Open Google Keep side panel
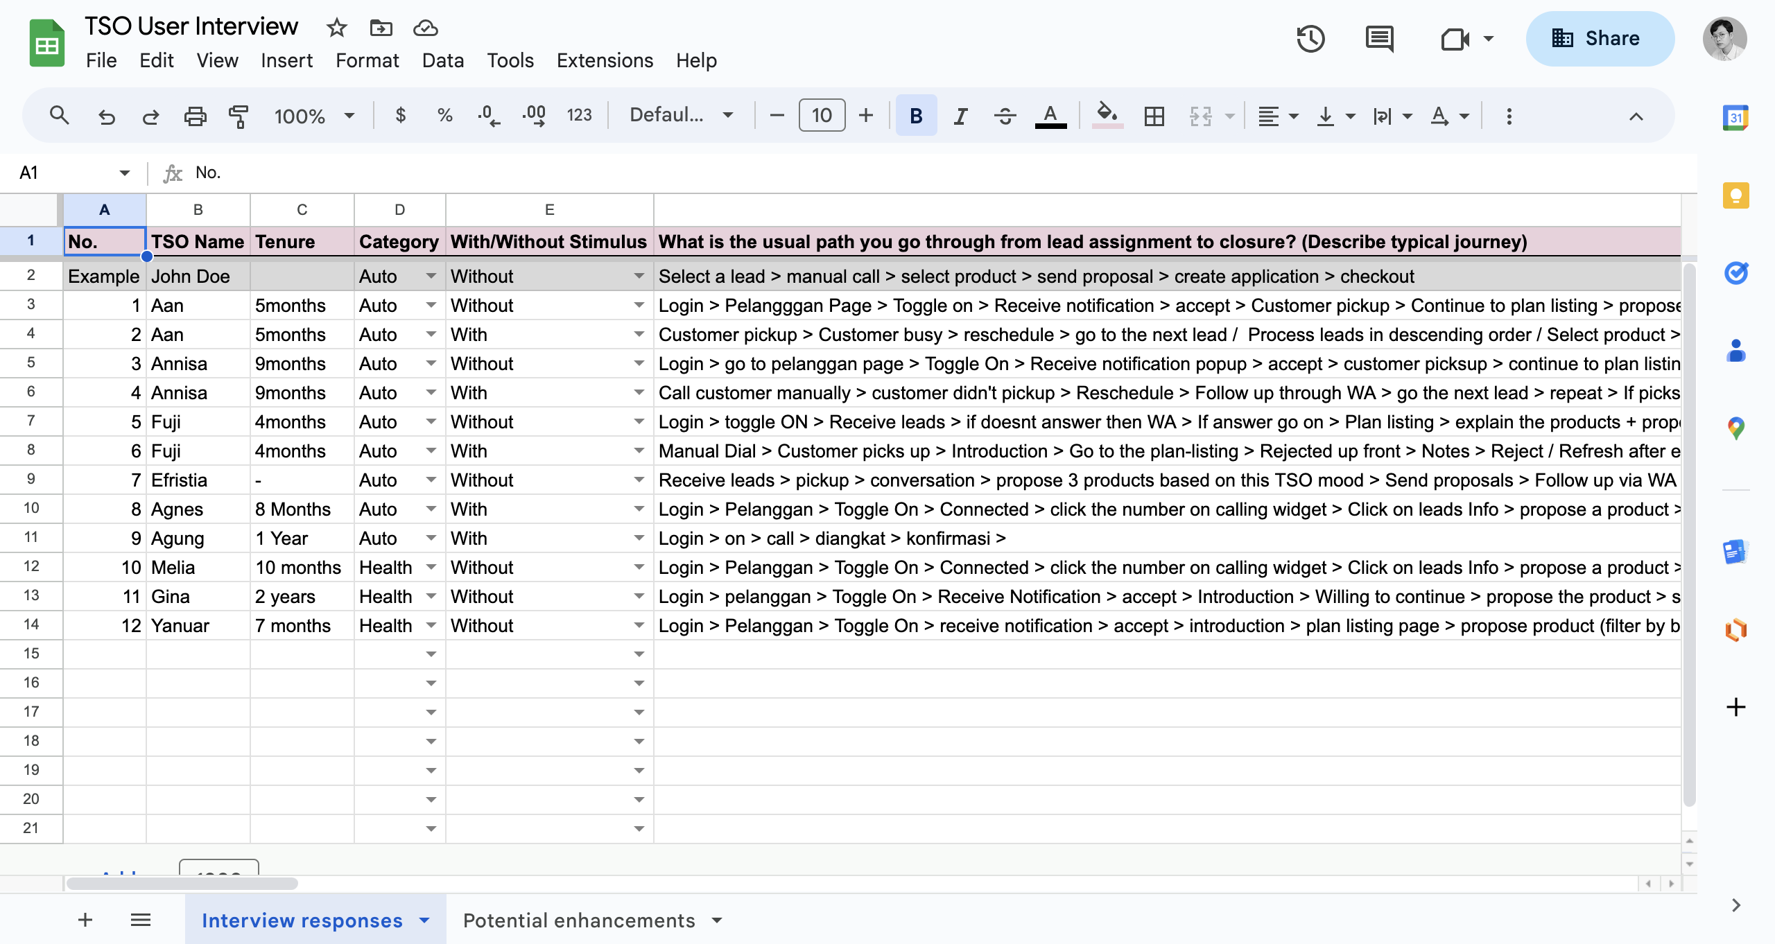 pos(1735,195)
